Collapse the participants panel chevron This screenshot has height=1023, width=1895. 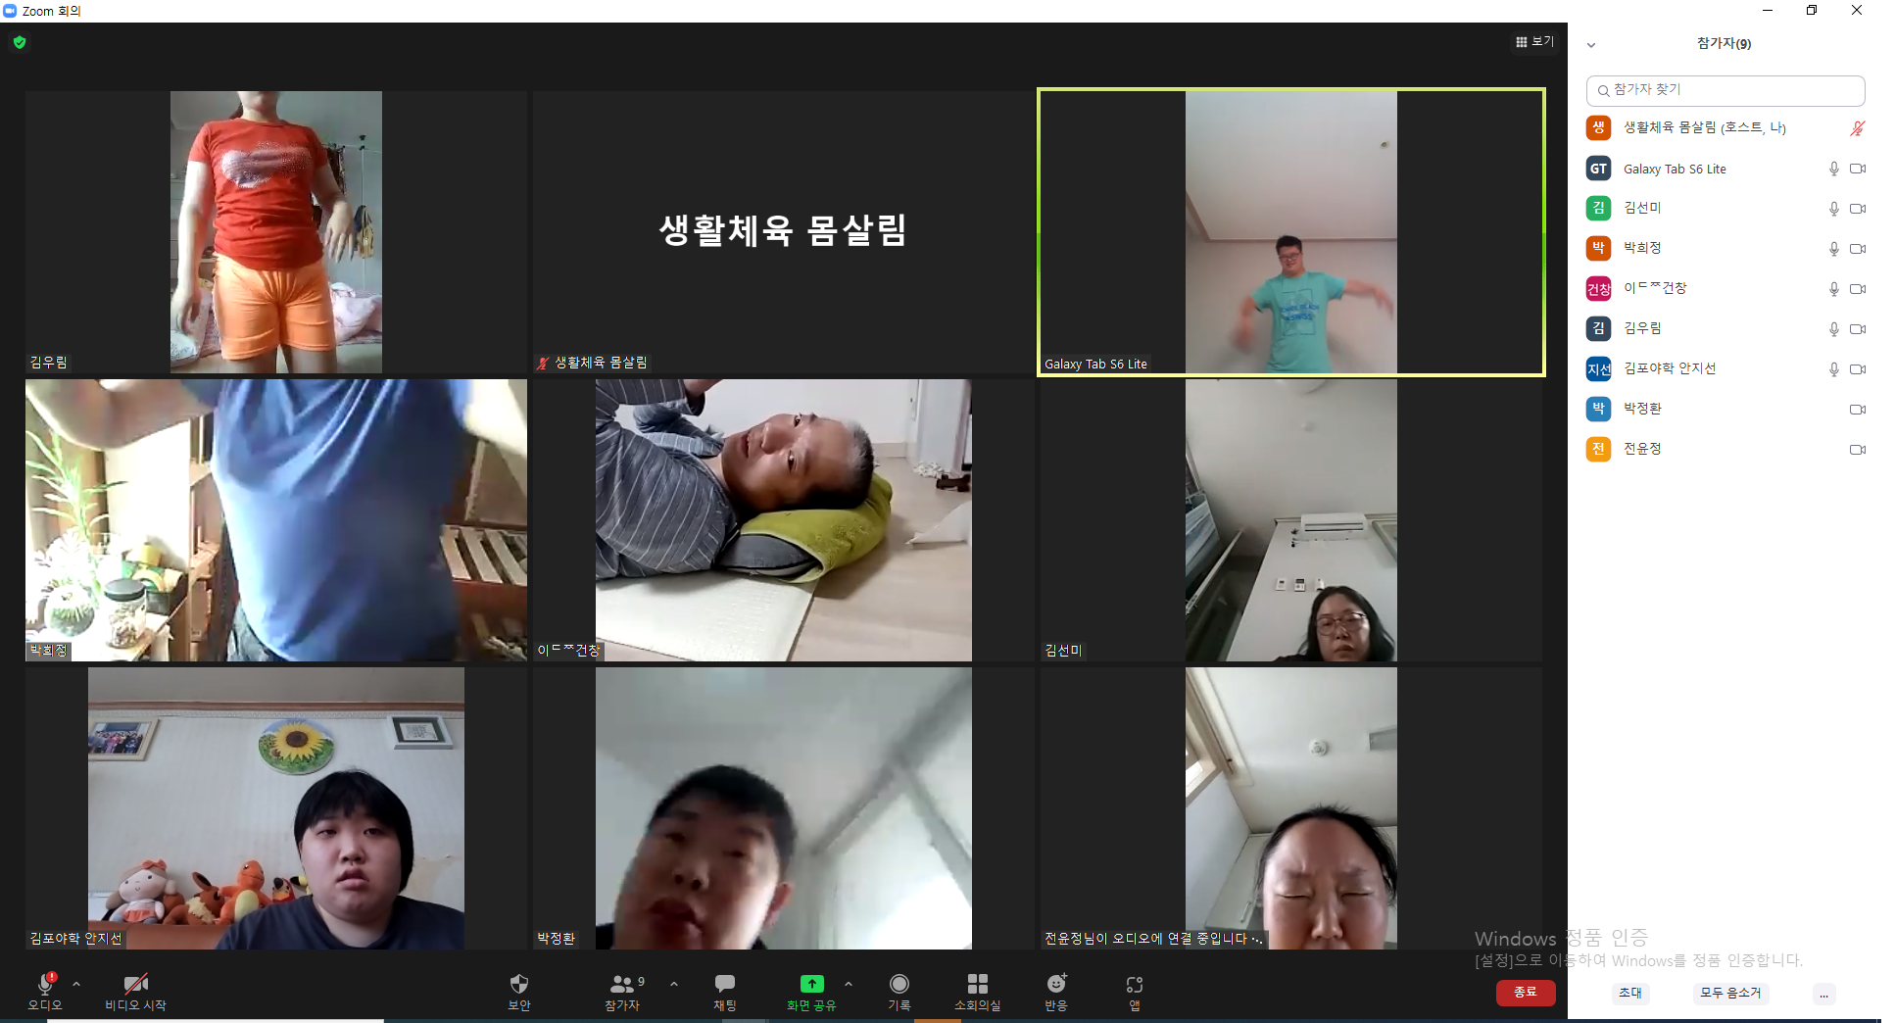1591,44
